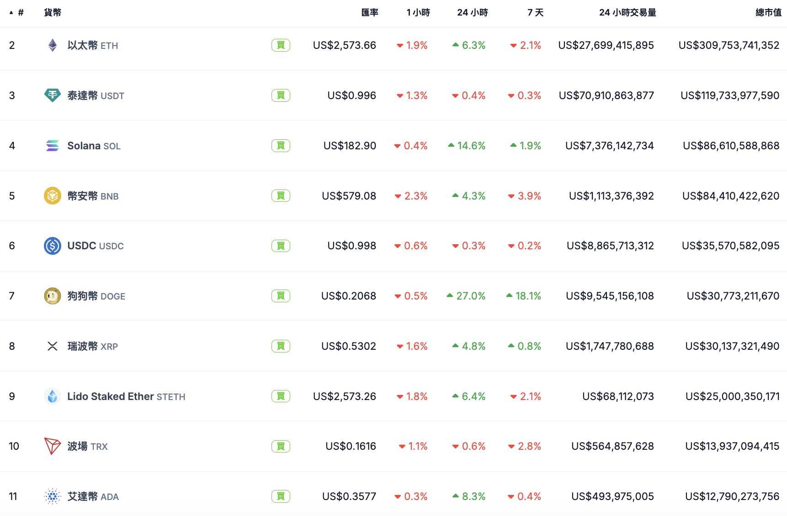The height and width of the screenshot is (516, 787).
Task: Click the buy button for DOGE
Action: click(281, 296)
